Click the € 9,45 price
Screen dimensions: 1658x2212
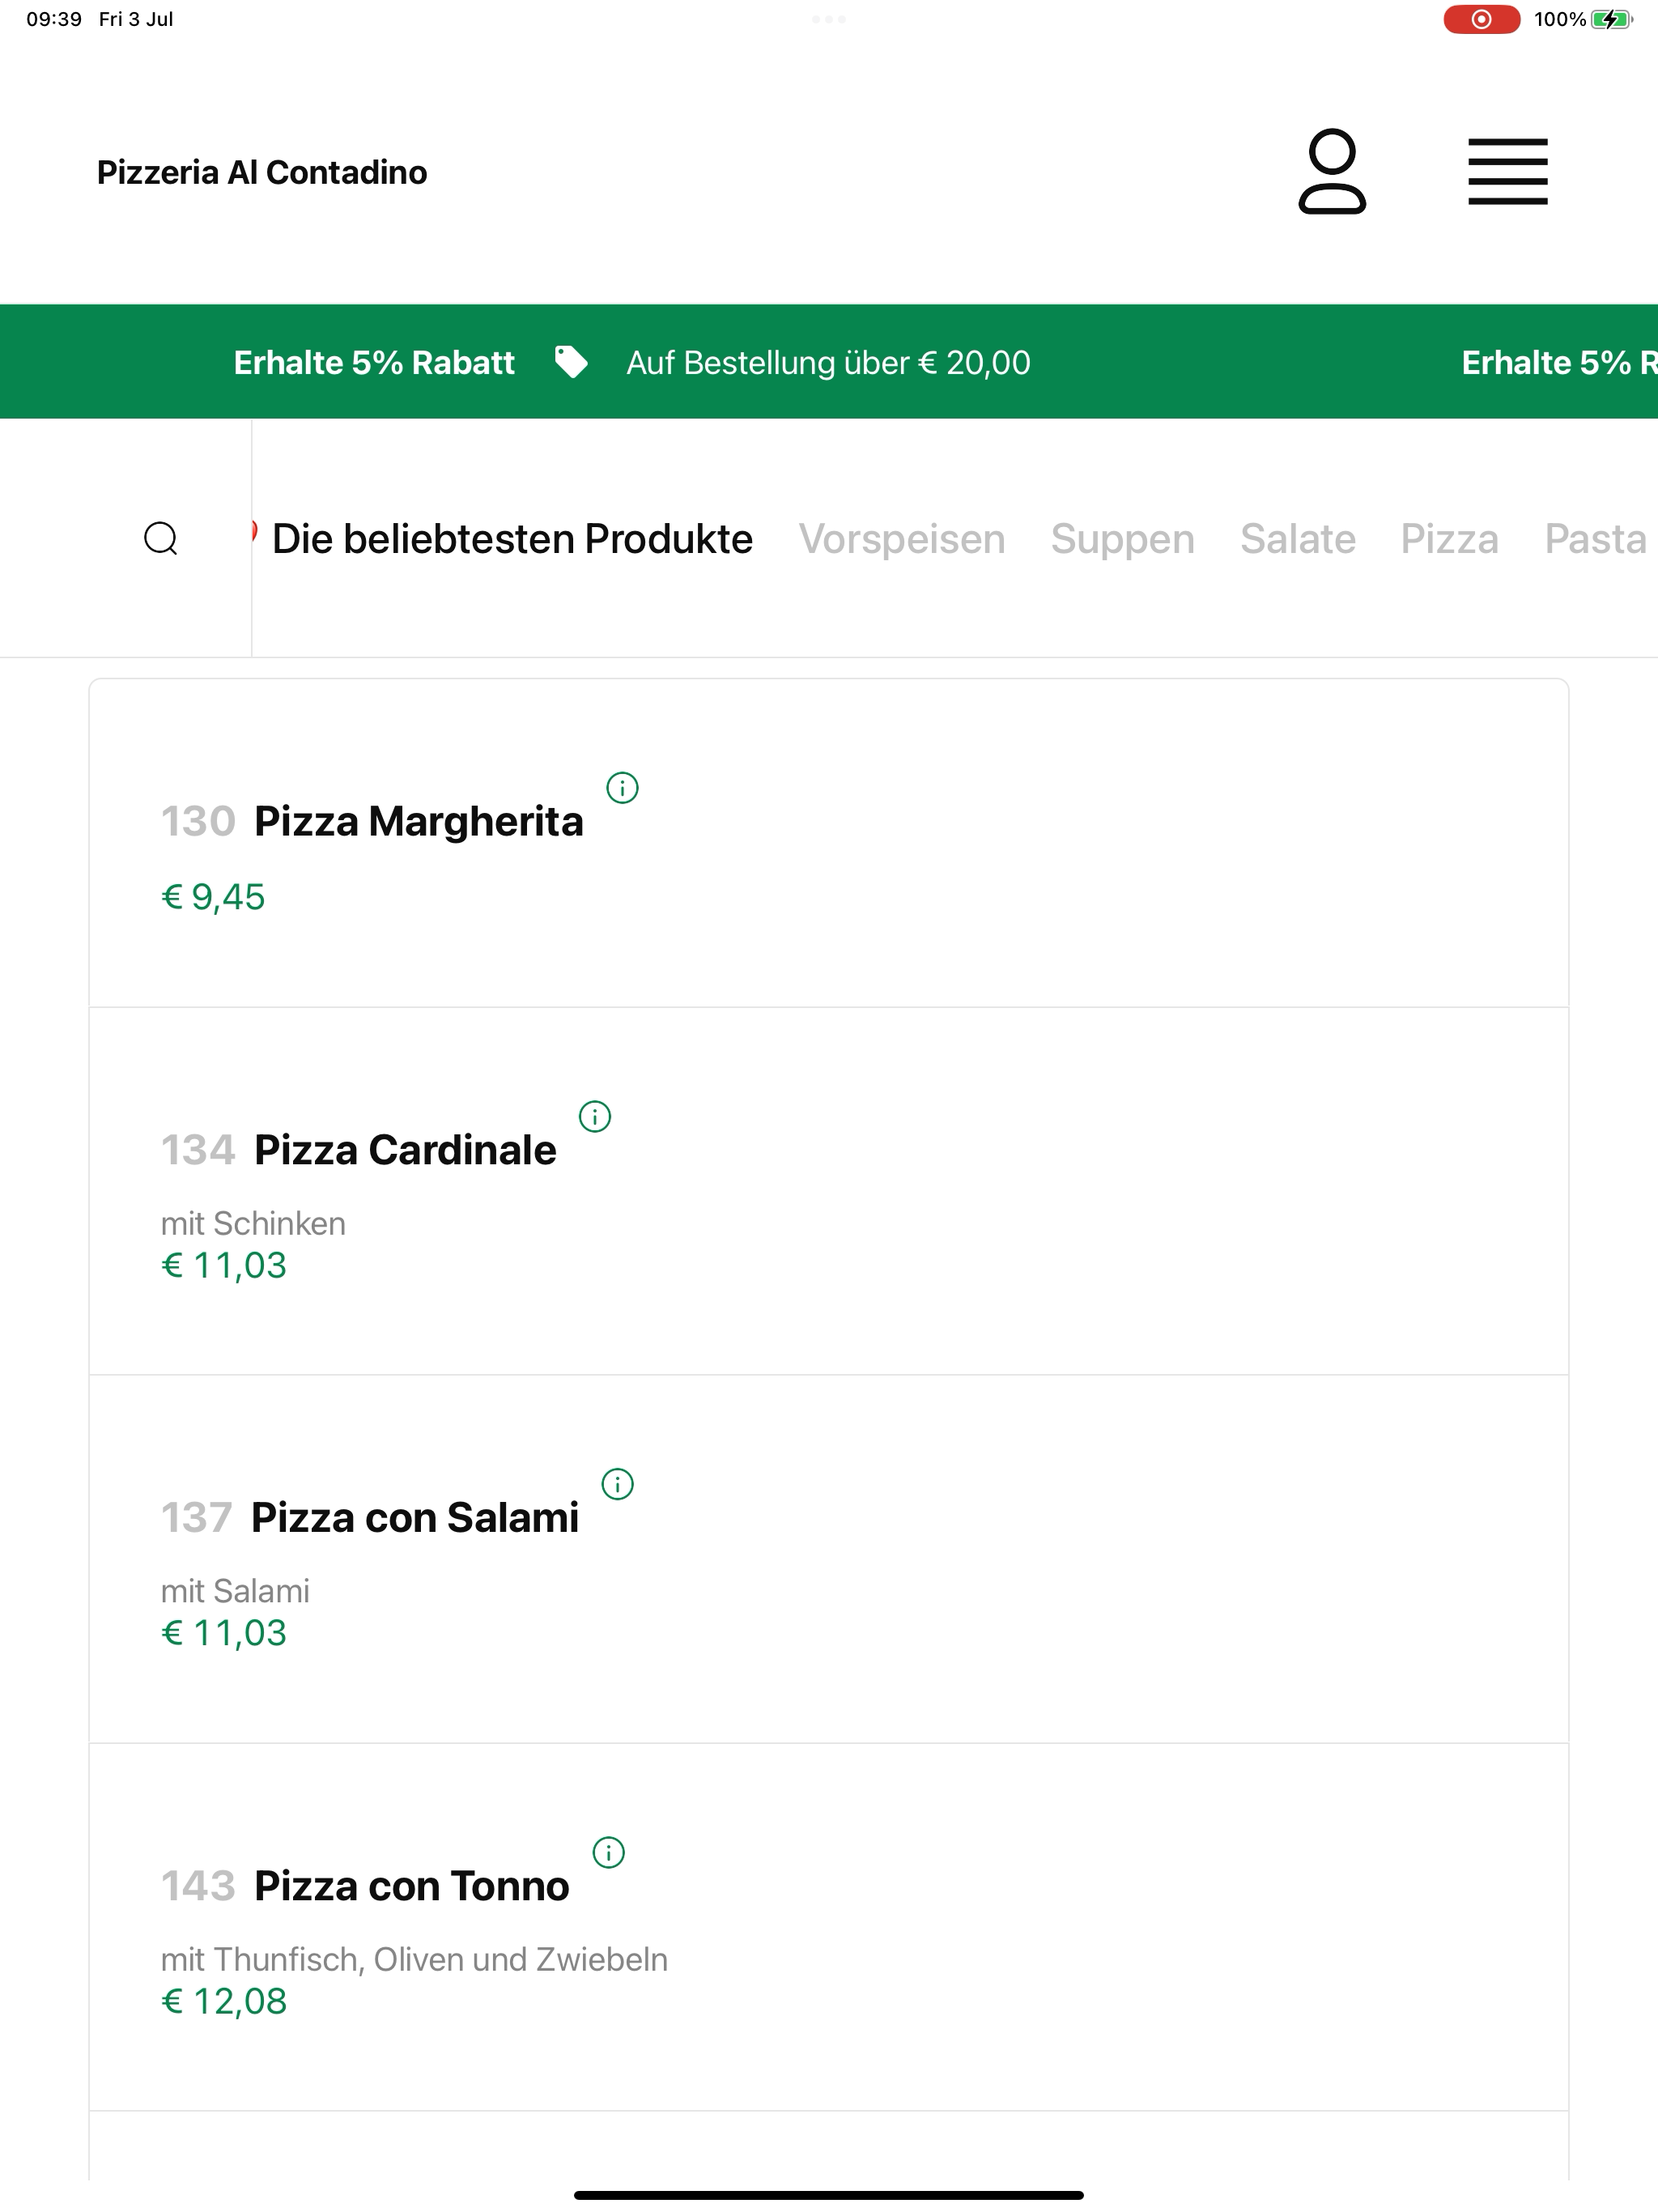coord(213,897)
